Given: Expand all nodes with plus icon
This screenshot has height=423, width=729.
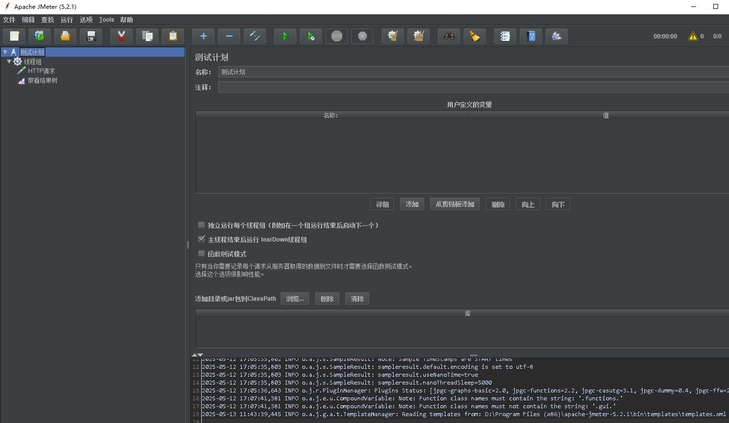Looking at the screenshot, I should (203, 36).
